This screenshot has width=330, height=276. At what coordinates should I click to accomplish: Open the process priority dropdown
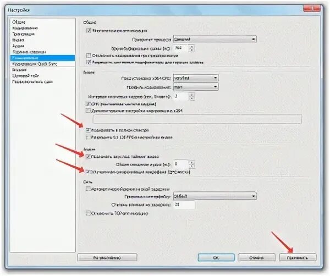click(x=215, y=39)
